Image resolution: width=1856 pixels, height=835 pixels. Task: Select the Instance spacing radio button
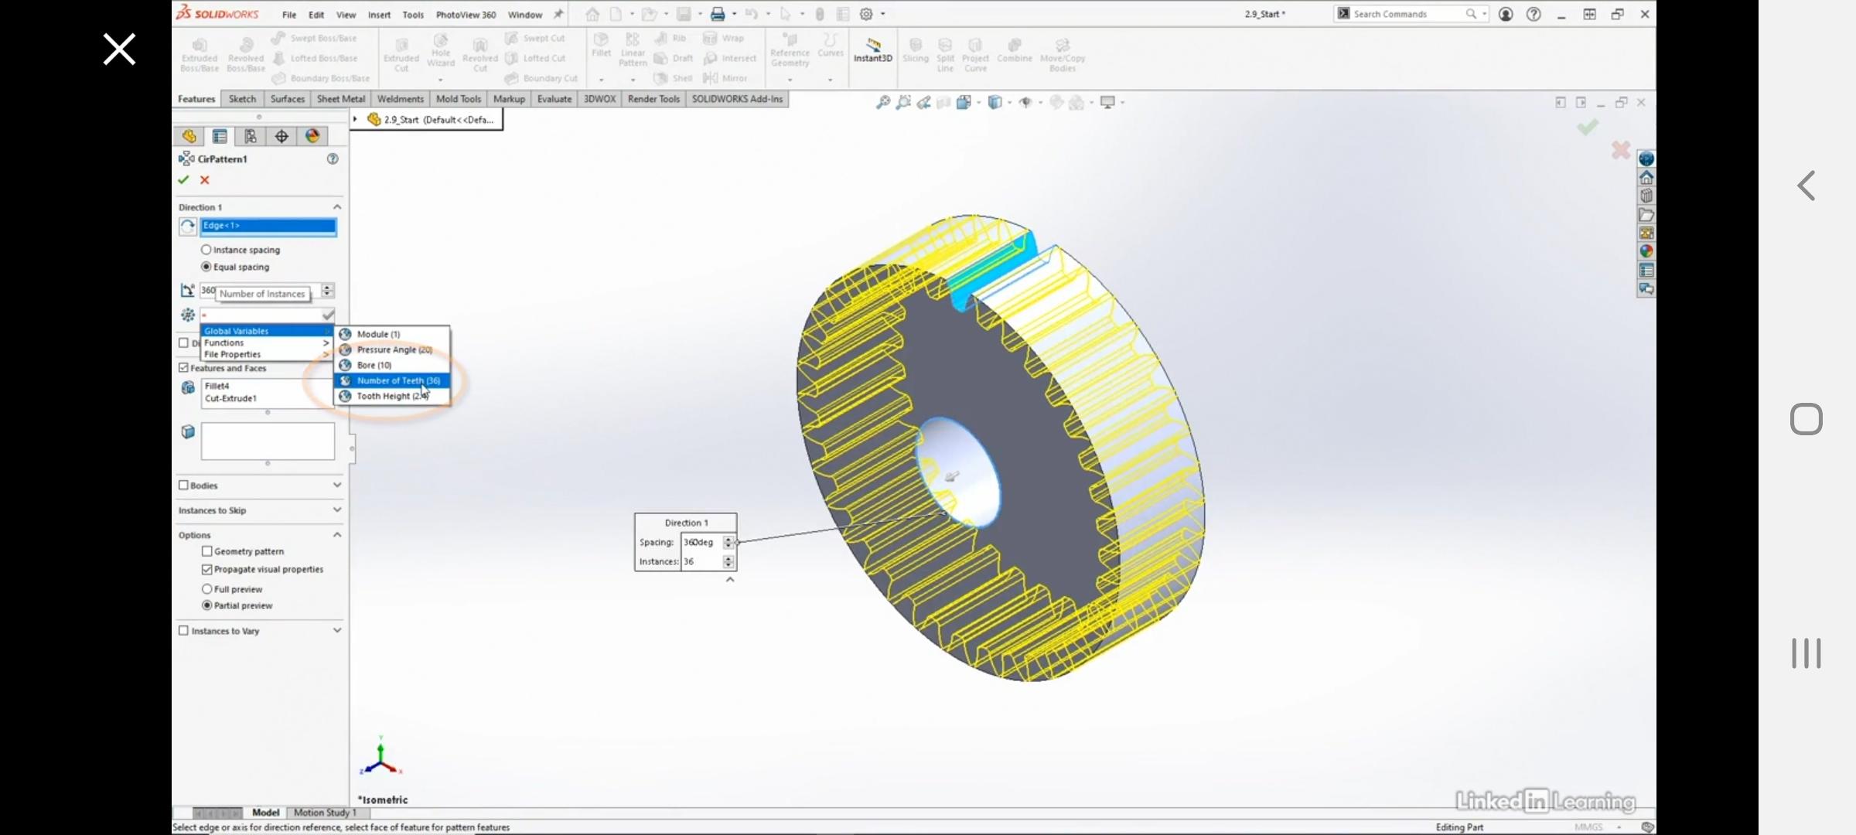206,250
